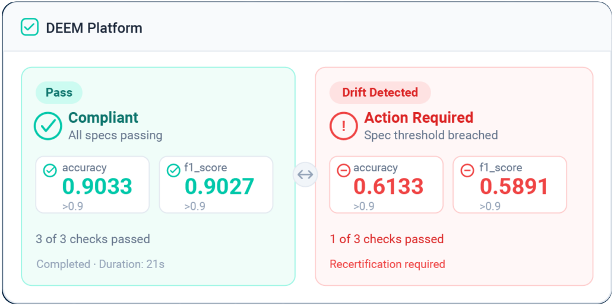This screenshot has height=306, width=614.
Task: Click the green check icon beside f1_score
Action: click(x=173, y=171)
